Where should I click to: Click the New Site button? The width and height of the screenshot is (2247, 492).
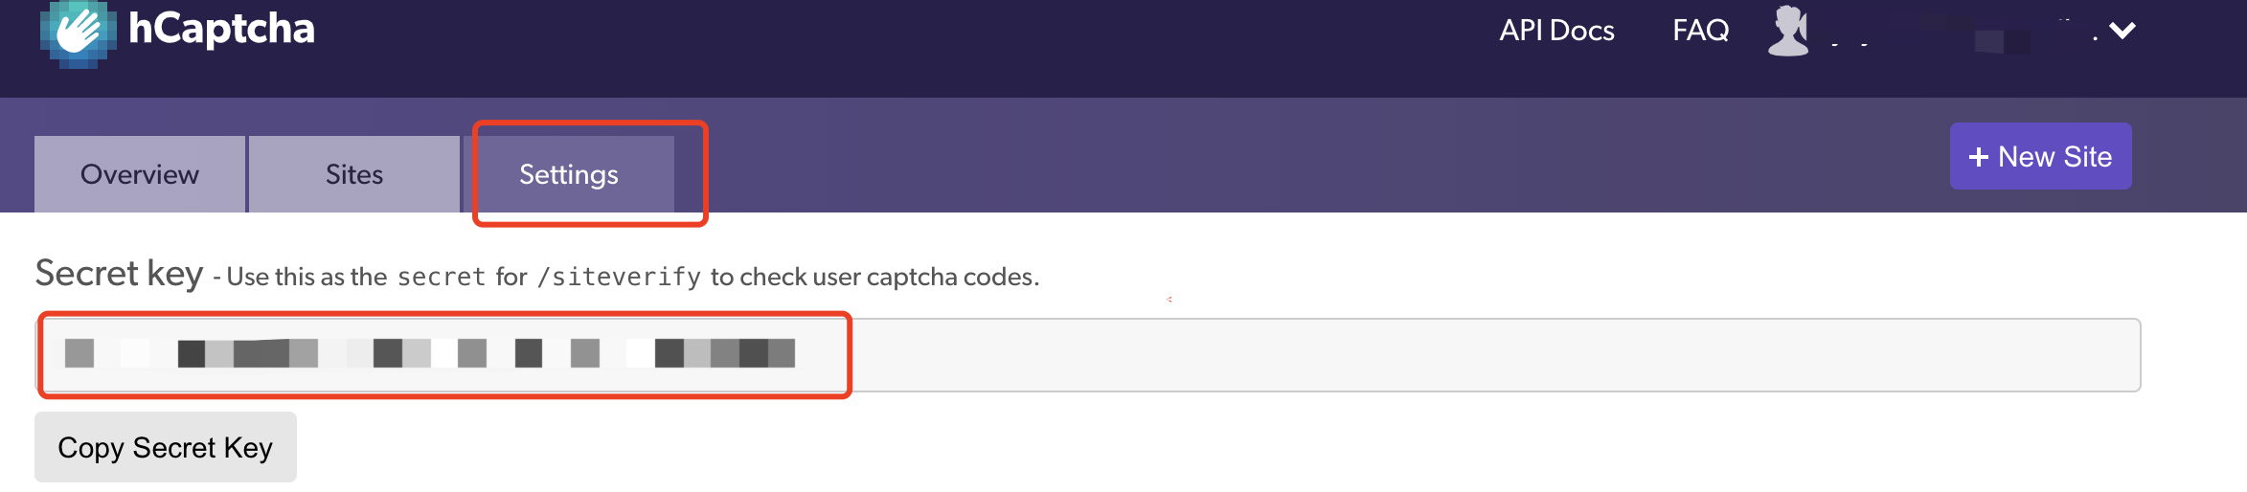[x=2040, y=156]
